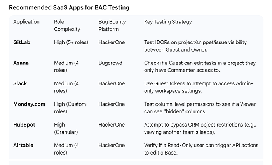Viewport: 272px width, 165px height.
Task: Click HackerOne in the Airtable row
Action: pos(112,145)
